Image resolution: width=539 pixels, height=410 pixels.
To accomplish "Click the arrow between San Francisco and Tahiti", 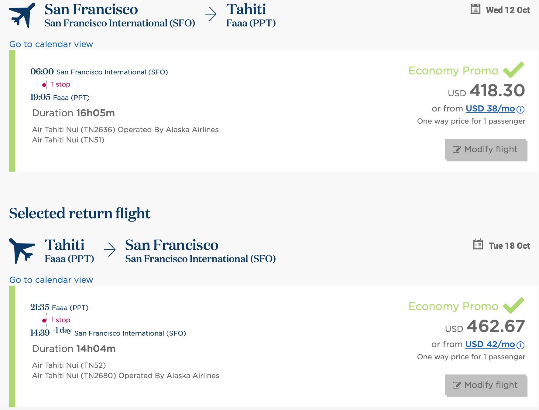I will [211, 14].
